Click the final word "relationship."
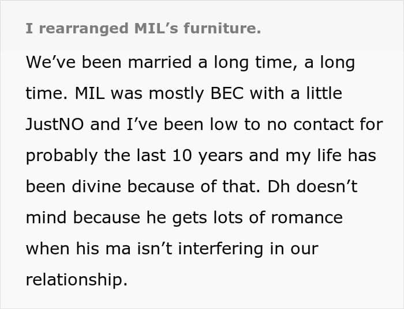This screenshot has height=309, width=404. click(x=76, y=280)
